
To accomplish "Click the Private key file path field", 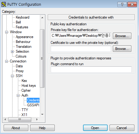I will pyautogui.click(x=81, y=36).
